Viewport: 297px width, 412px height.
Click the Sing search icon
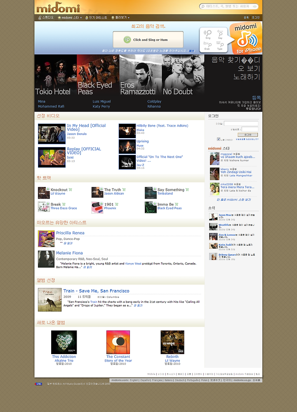point(207,34)
